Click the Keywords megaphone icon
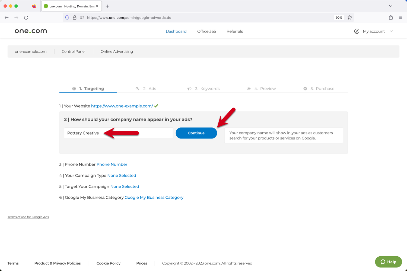This screenshot has height=271, width=407. 189,88
